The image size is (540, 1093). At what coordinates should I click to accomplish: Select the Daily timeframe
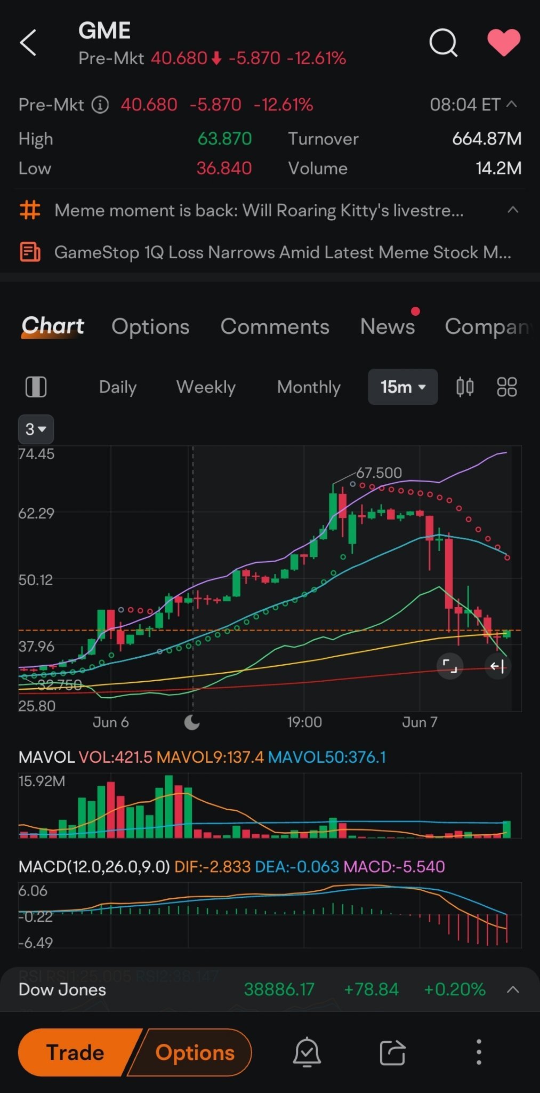[118, 387]
